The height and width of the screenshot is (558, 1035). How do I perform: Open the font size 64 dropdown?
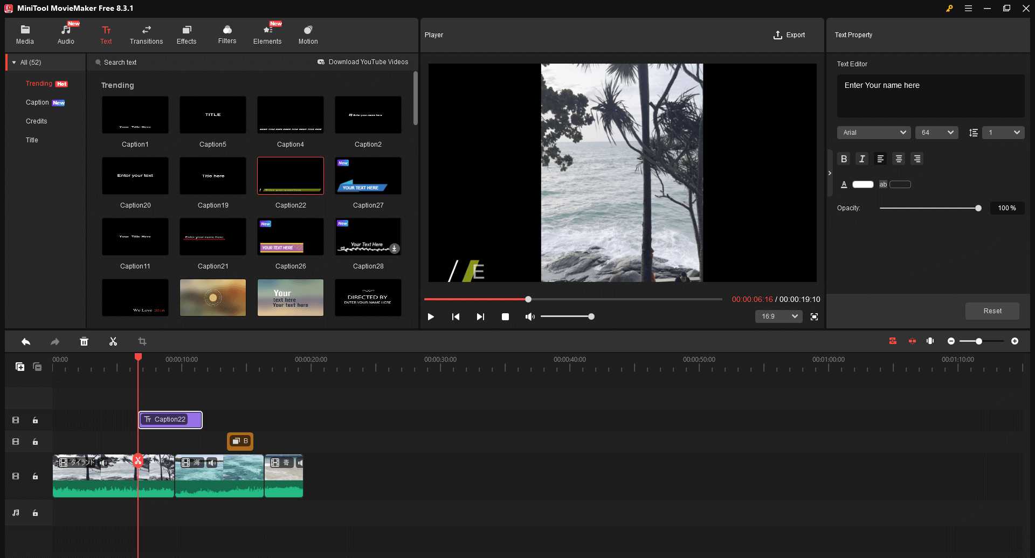pos(936,133)
